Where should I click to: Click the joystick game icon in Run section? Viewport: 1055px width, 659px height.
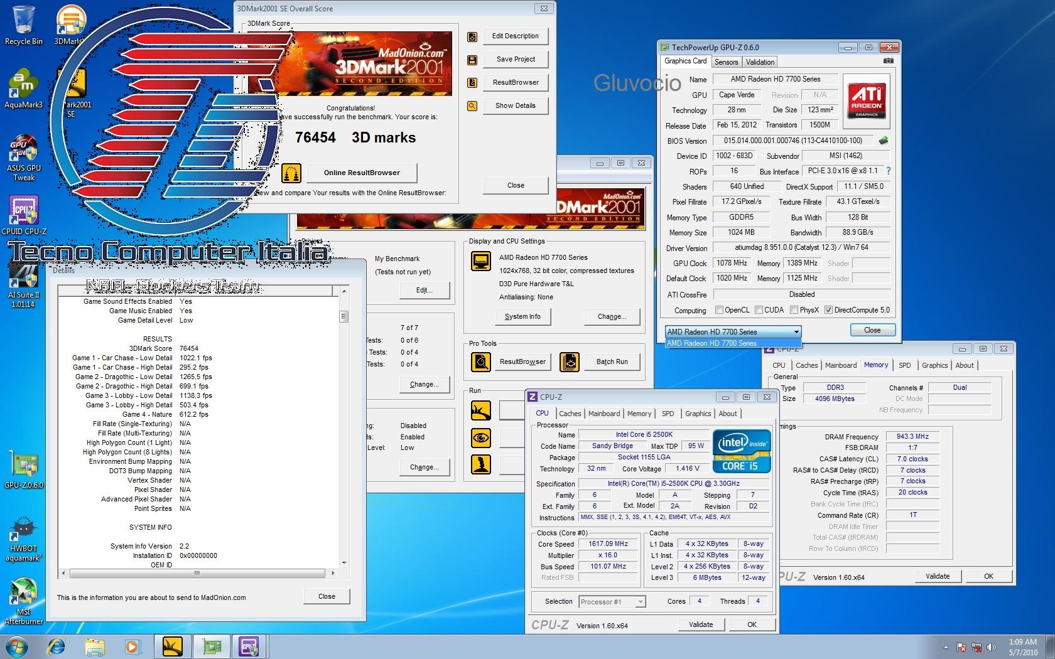(481, 464)
